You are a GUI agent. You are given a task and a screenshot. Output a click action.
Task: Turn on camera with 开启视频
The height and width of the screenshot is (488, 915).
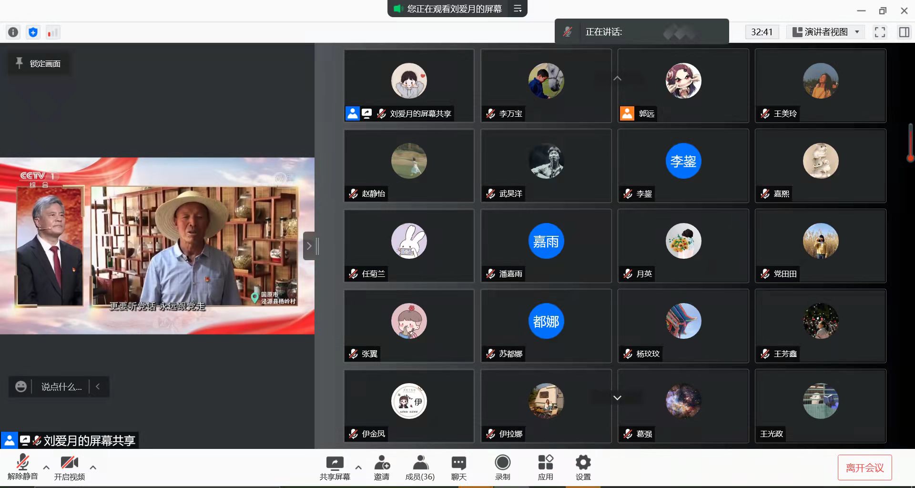click(69, 467)
